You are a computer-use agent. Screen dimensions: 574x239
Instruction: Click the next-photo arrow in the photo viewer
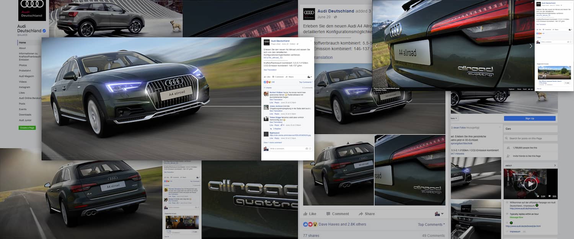point(530,46)
